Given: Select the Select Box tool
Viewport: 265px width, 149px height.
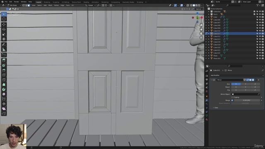Looking at the screenshot, I should coord(4,14).
